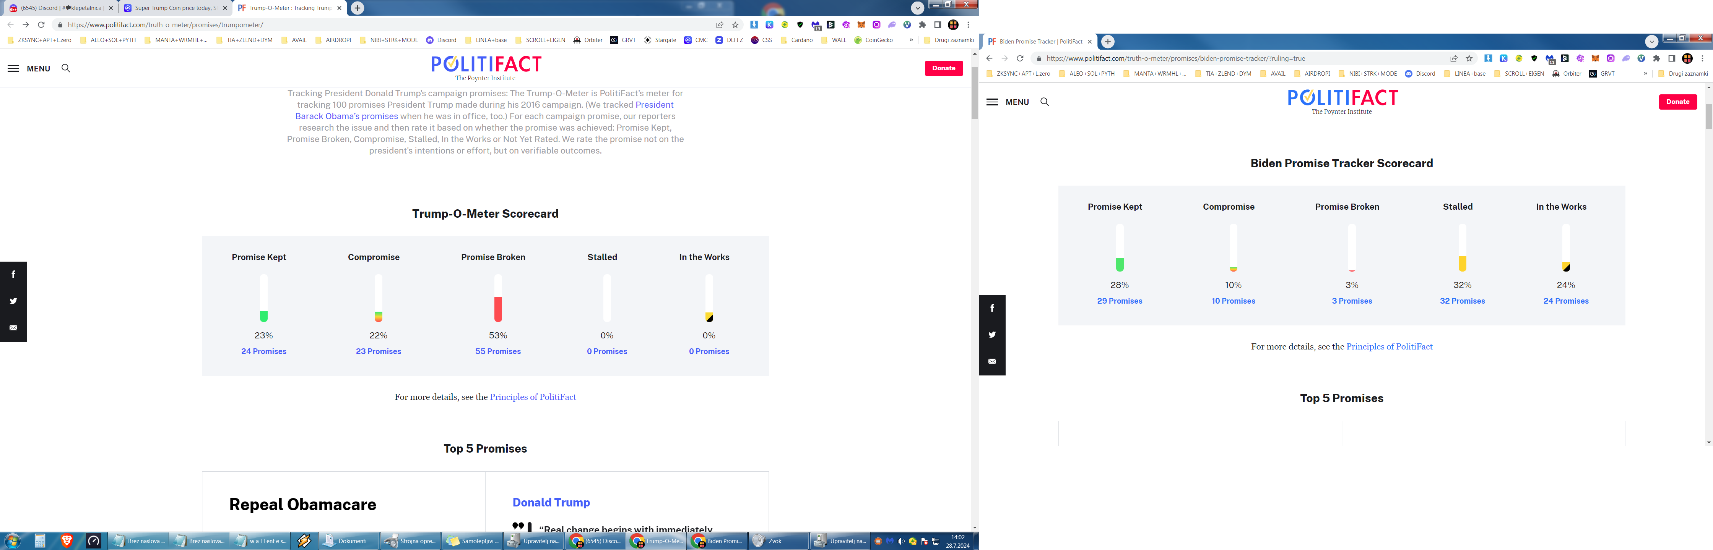Click the share-page icon in the Trump address bar

pyautogui.click(x=720, y=24)
